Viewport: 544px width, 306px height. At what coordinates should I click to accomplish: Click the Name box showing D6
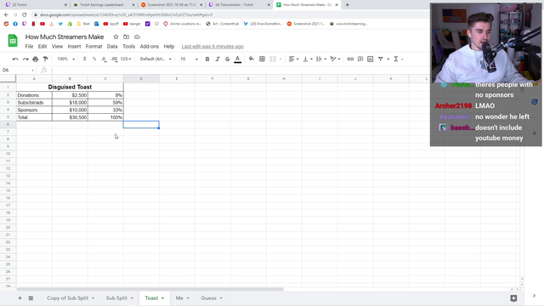tap(18, 70)
